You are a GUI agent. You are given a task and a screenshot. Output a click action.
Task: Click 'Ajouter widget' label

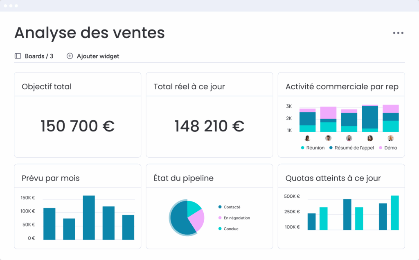[x=98, y=56]
